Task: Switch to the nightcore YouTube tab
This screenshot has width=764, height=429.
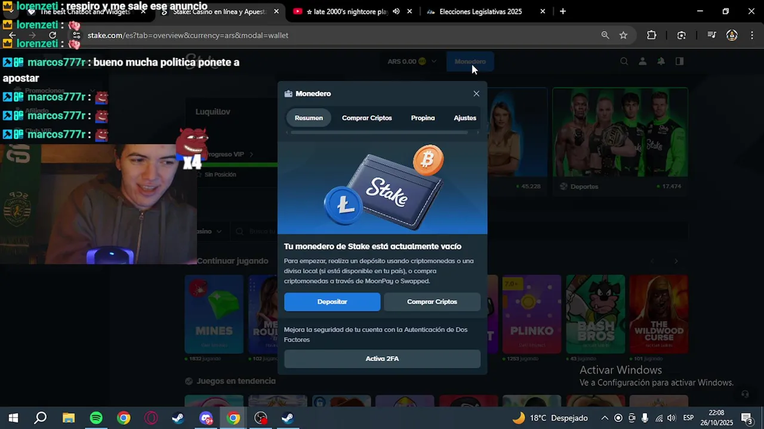Action: [x=346, y=11]
